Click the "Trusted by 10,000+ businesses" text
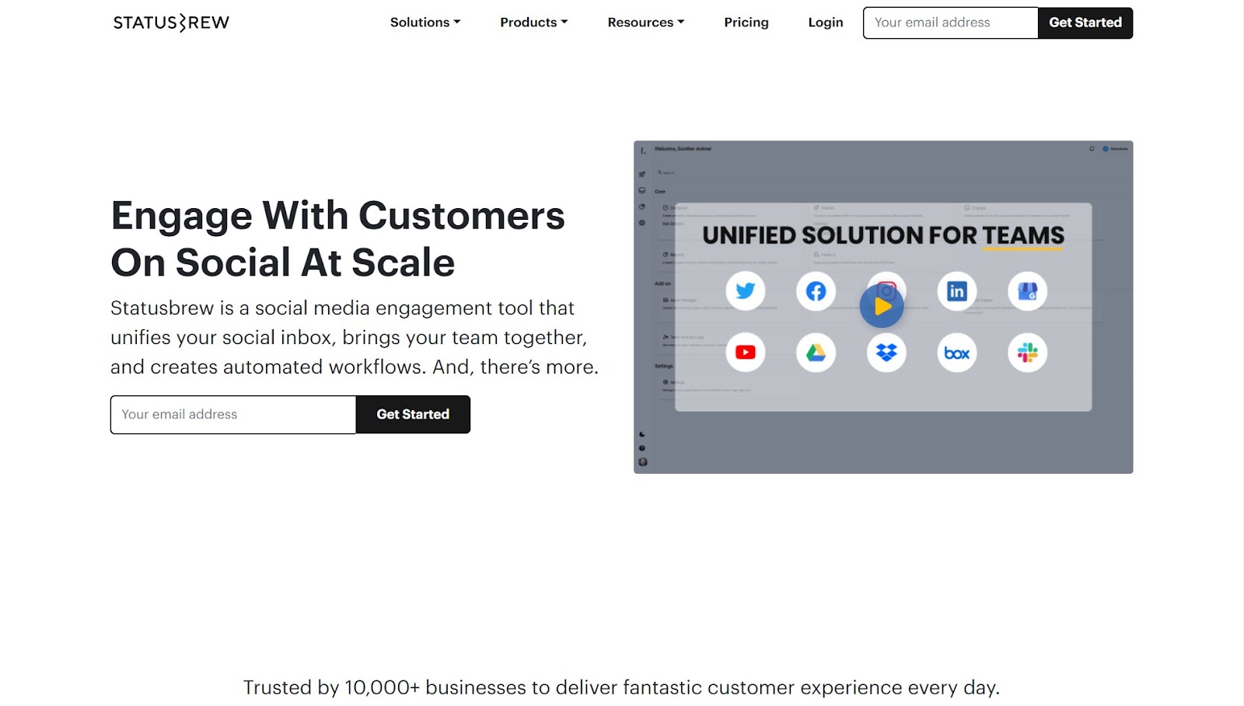The image size is (1244, 706). coord(621,687)
